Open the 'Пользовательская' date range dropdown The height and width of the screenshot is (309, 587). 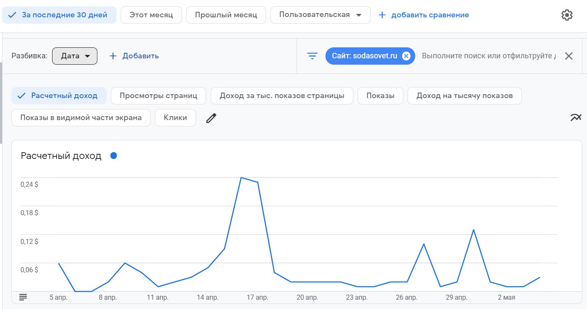(x=320, y=15)
